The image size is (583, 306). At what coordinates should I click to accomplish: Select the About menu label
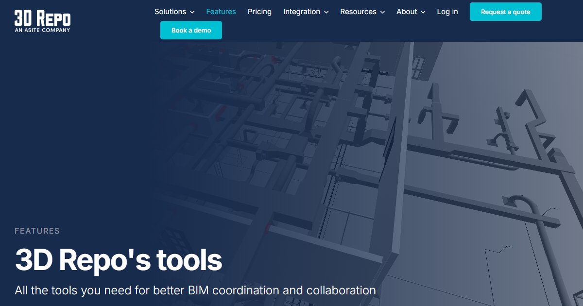click(407, 11)
